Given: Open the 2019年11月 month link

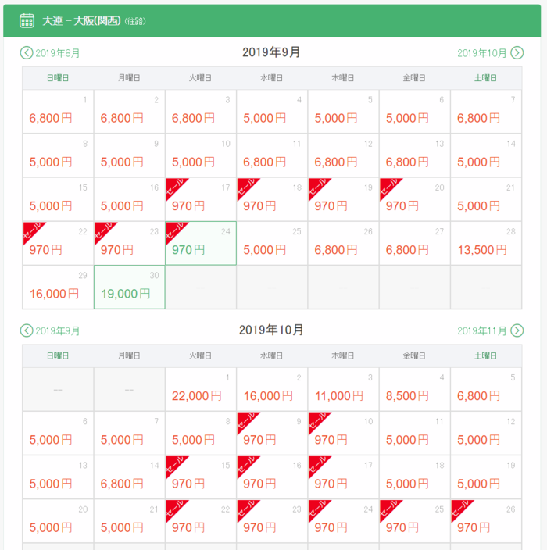Looking at the screenshot, I should coord(483,331).
